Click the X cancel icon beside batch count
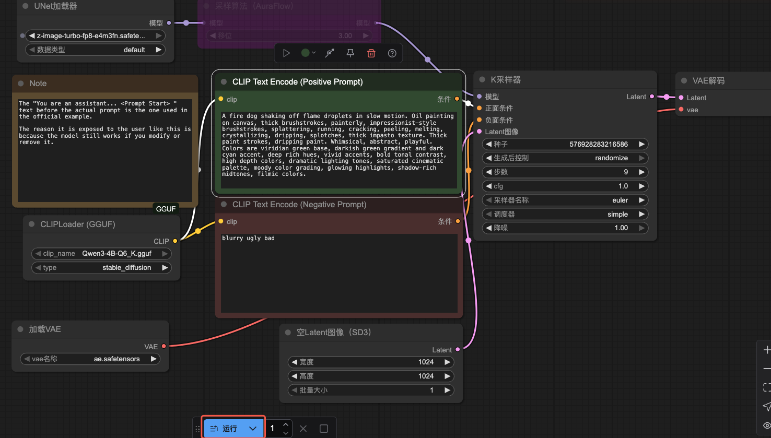 pos(303,429)
